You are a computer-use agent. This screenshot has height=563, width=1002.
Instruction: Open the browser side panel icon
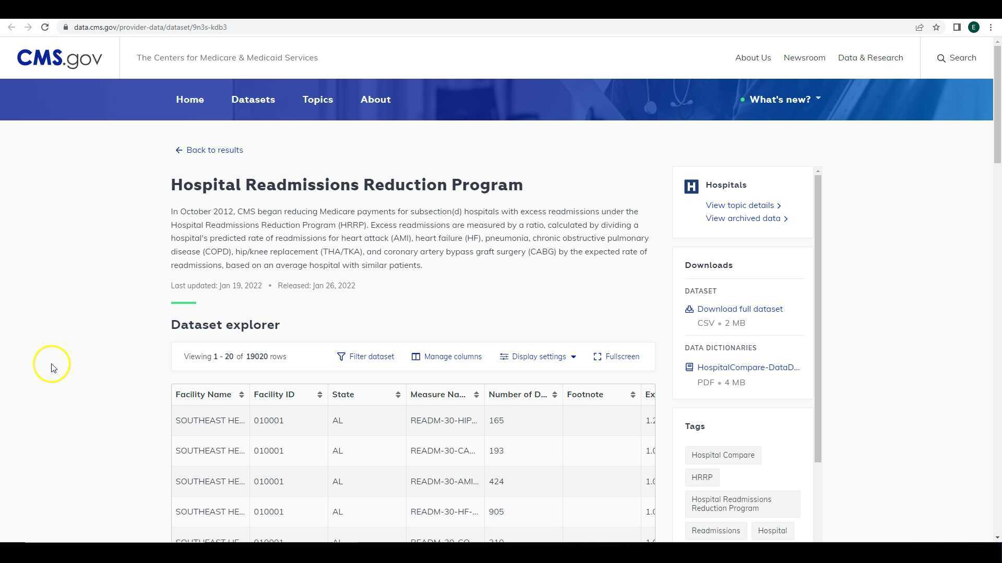[957, 27]
